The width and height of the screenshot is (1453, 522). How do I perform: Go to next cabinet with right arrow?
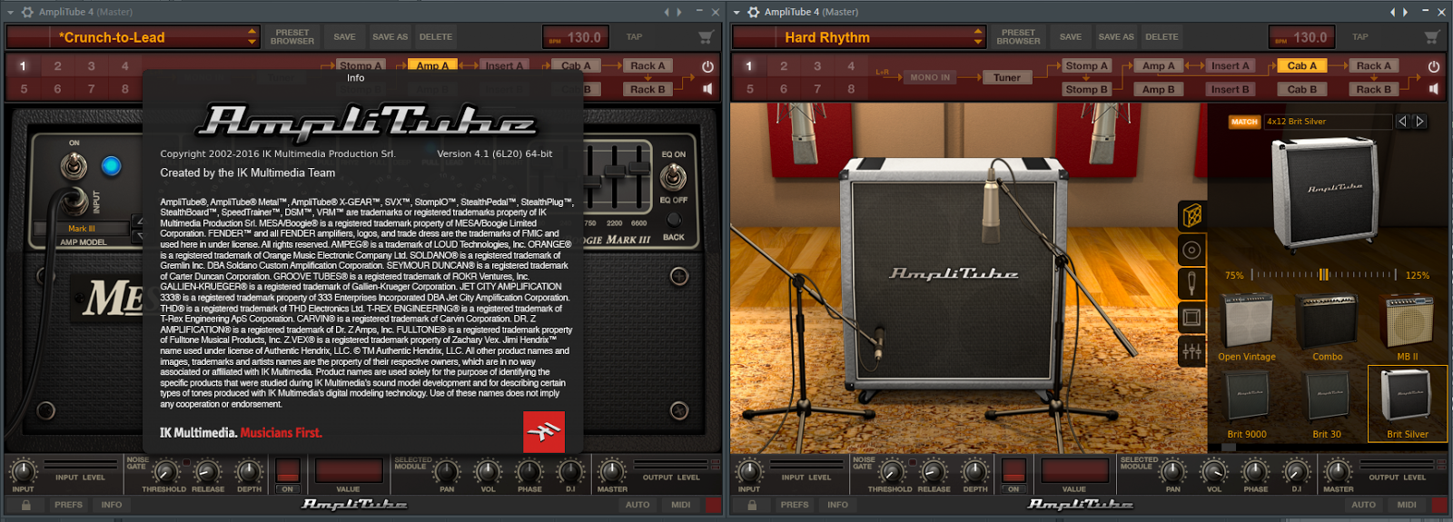[1419, 121]
